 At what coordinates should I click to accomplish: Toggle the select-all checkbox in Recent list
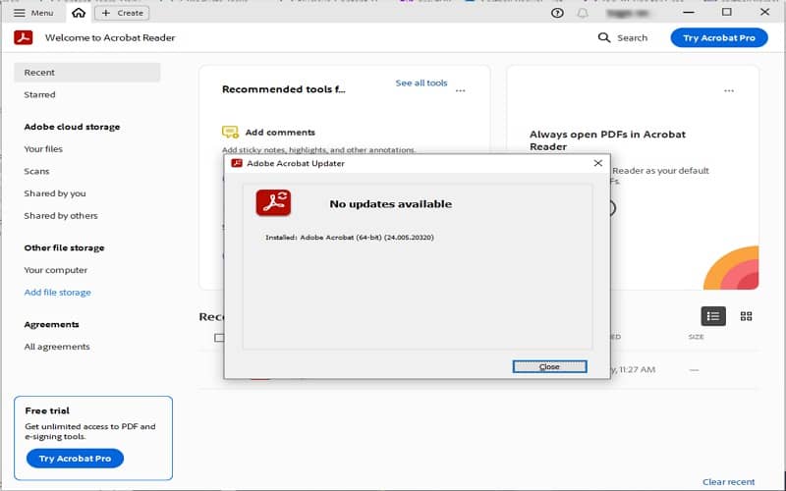[x=219, y=338]
